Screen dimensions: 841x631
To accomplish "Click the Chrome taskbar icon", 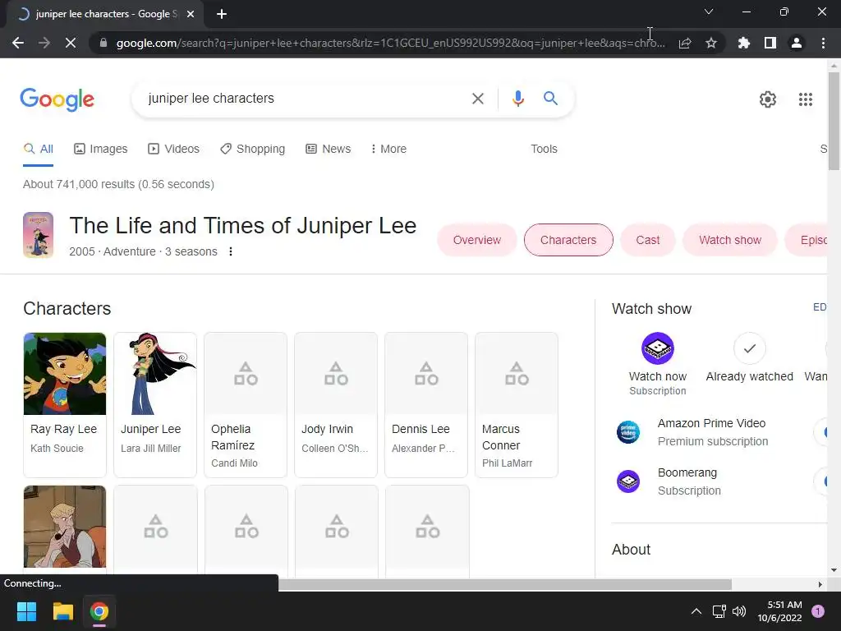I will [x=99, y=611].
